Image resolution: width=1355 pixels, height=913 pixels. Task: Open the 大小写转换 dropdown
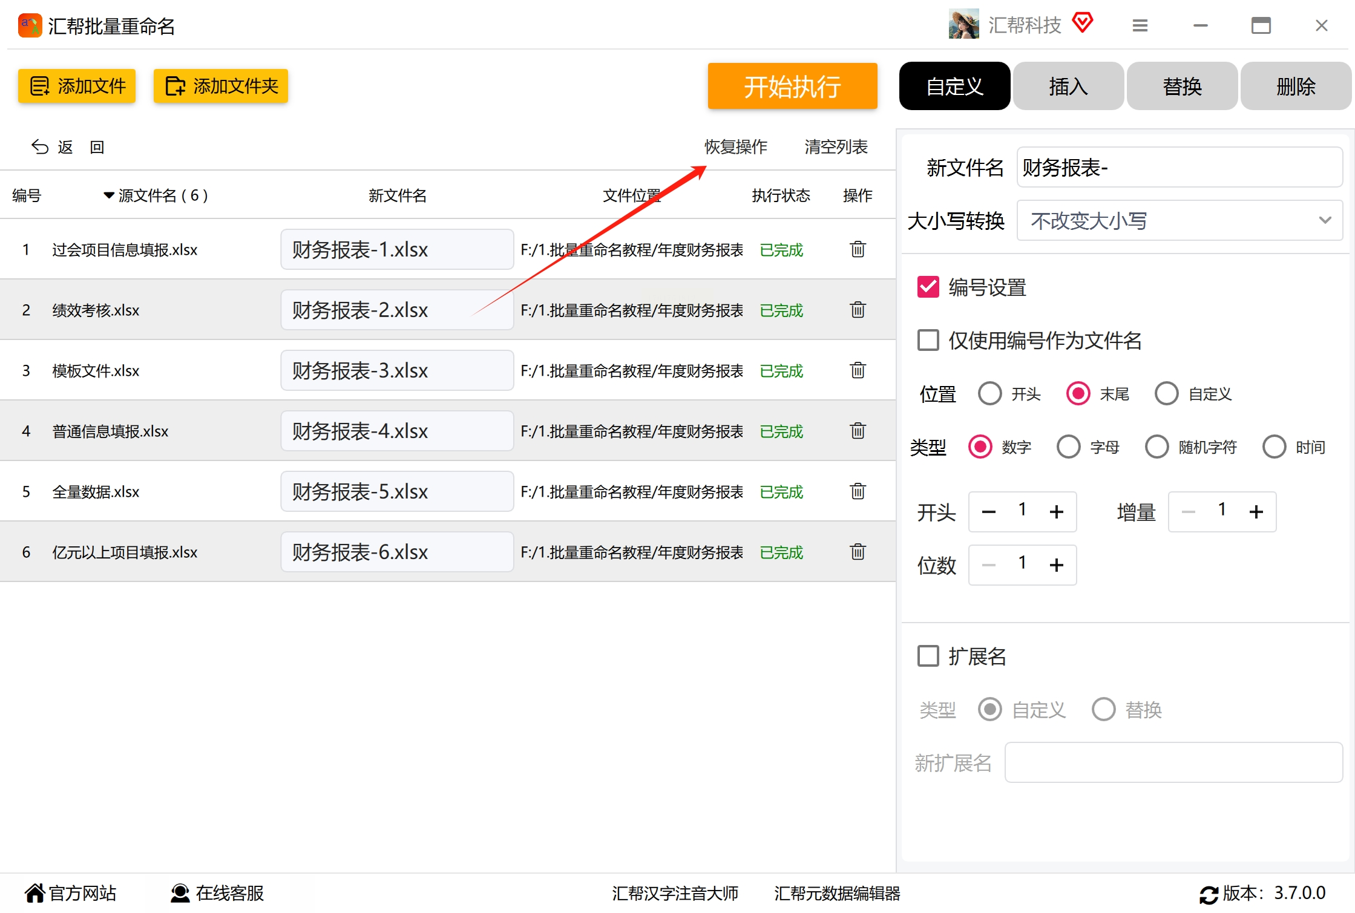tap(1179, 221)
